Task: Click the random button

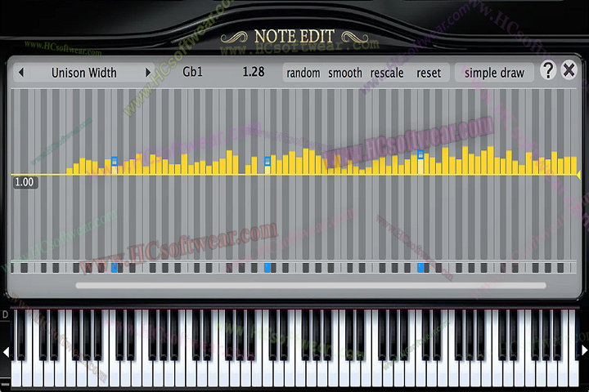Action: [303, 73]
